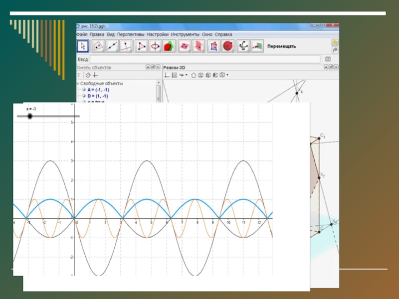Choose the Perpendicular line tool
The width and height of the screenshot is (399, 299).
point(127,46)
